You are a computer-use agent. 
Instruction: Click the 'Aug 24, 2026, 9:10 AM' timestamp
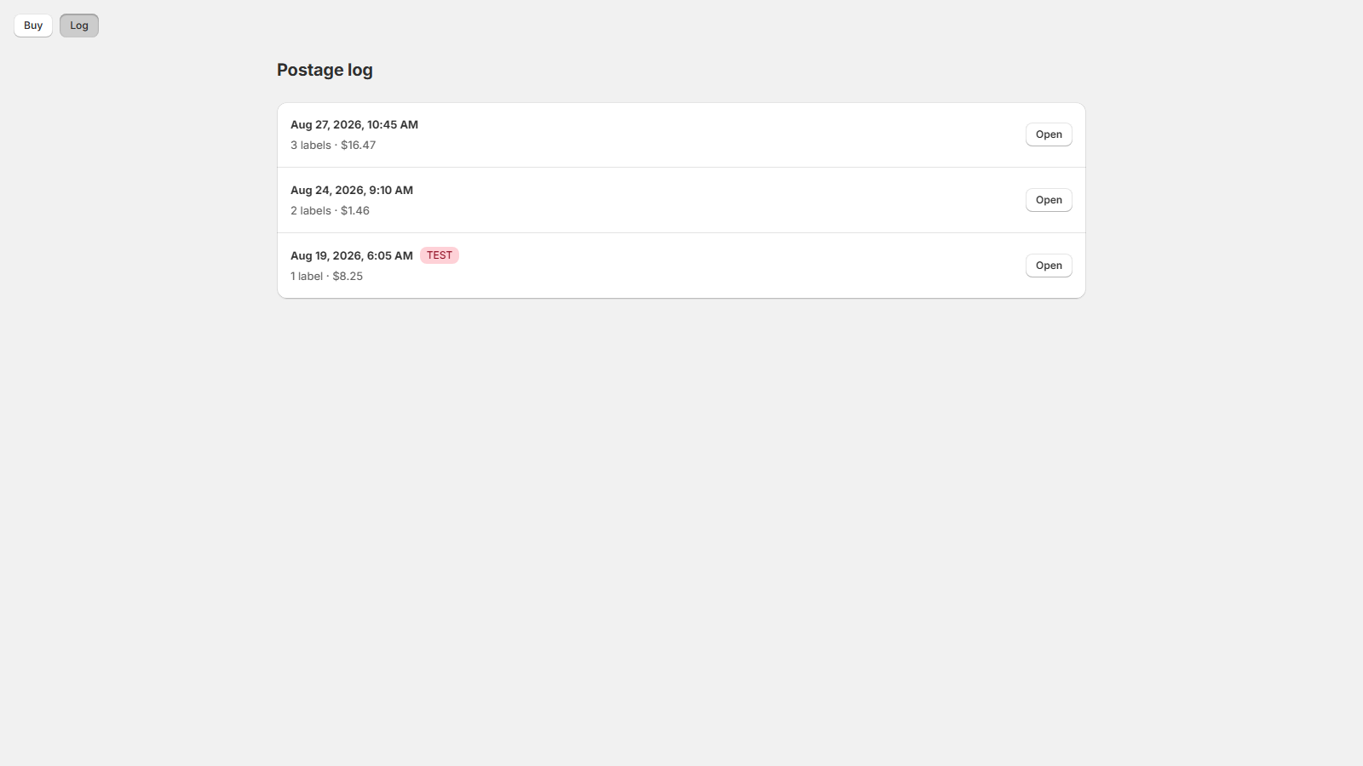352,190
